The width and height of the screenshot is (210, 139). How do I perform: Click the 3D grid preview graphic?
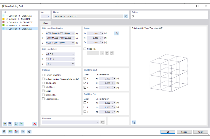(x=169, y=73)
